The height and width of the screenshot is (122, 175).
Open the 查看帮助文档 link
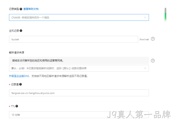pos(31,9)
